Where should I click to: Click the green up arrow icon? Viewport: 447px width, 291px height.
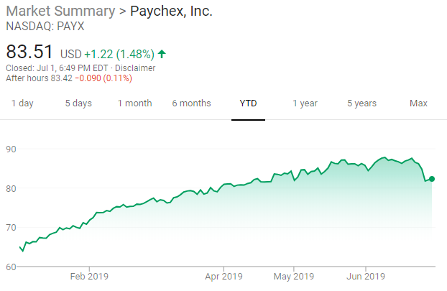pos(162,54)
